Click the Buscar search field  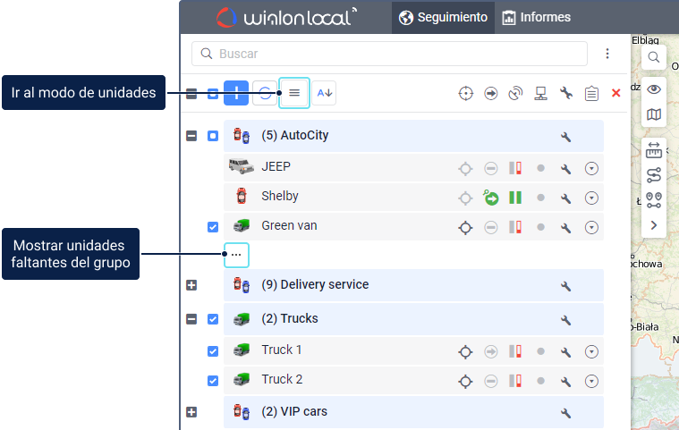(389, 54)
